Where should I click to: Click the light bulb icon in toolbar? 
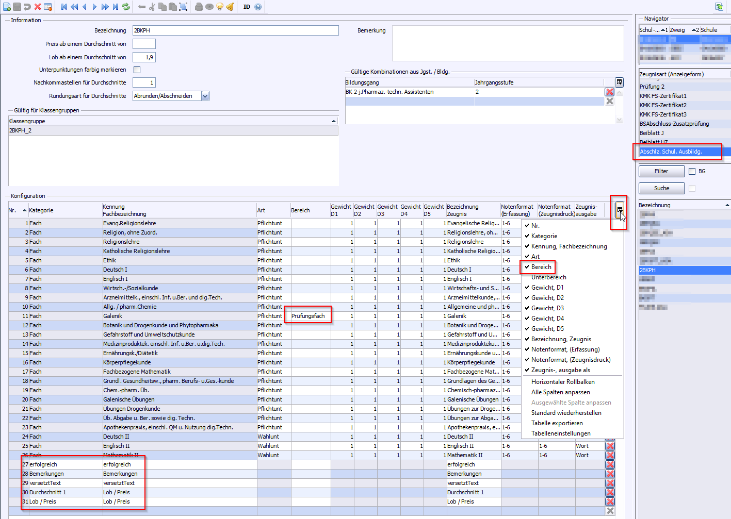point(220,7)
